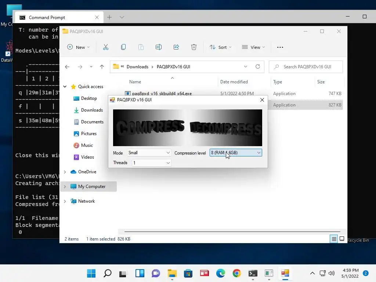376x282 pixels.
Task: Launch Microsoft Edge from the taskbar
Action: (221, 273)
